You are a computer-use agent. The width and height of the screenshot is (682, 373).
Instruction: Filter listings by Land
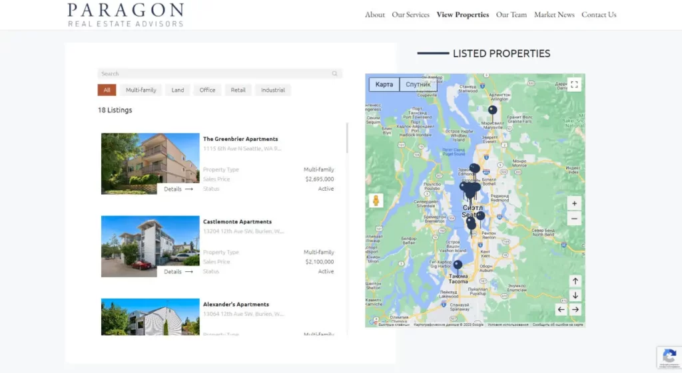[177, 90]
